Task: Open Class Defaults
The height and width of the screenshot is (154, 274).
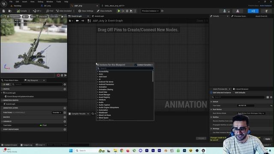Action: click(x=104, y=11)
